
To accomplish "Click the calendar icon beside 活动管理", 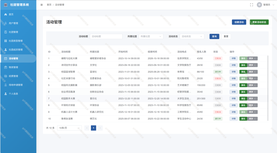I will 6,59.
